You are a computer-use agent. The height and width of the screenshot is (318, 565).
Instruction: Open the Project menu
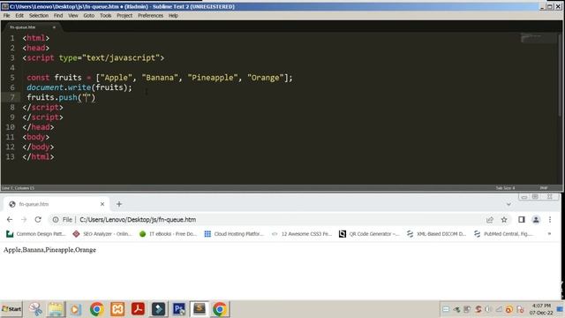pyautogui.click(x=124, y=16)
